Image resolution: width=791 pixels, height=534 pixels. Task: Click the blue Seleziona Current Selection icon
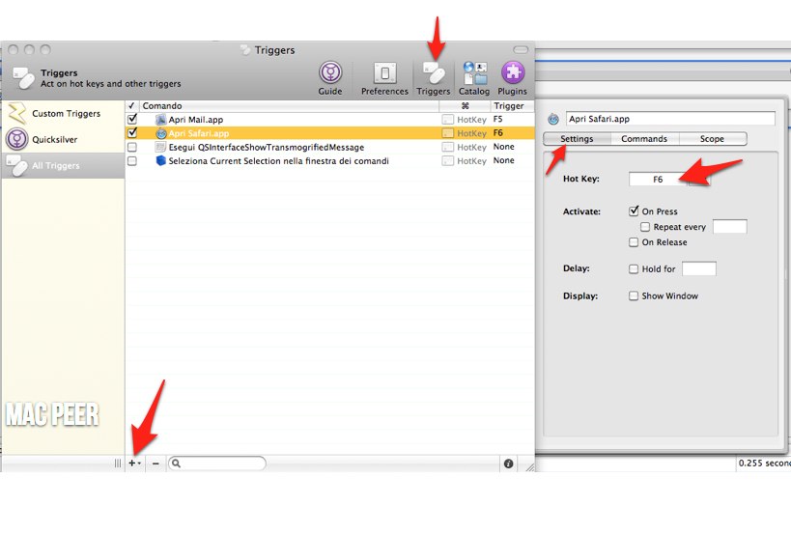click(160, 161)
